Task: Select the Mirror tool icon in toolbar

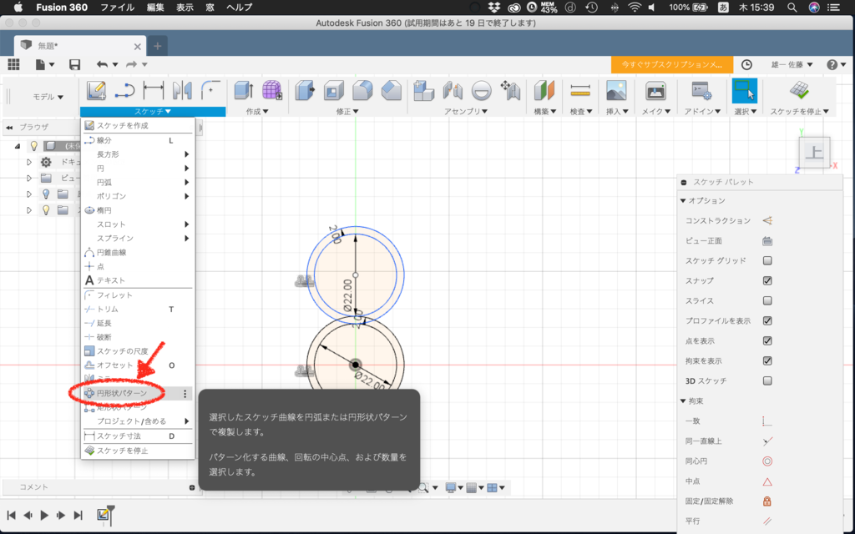Action: pos(182,90)
